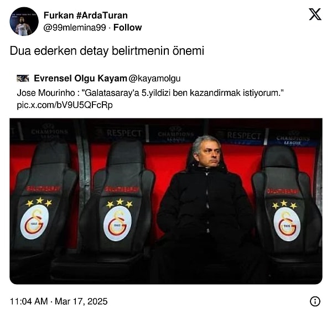Click the quoted Jose Mourinho tweet text

tap(150, 93)
